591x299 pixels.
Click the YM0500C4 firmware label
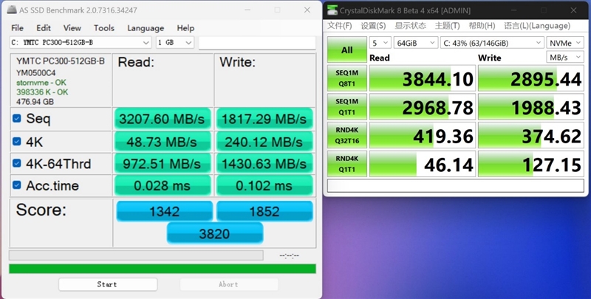click(x=35, y=72)
